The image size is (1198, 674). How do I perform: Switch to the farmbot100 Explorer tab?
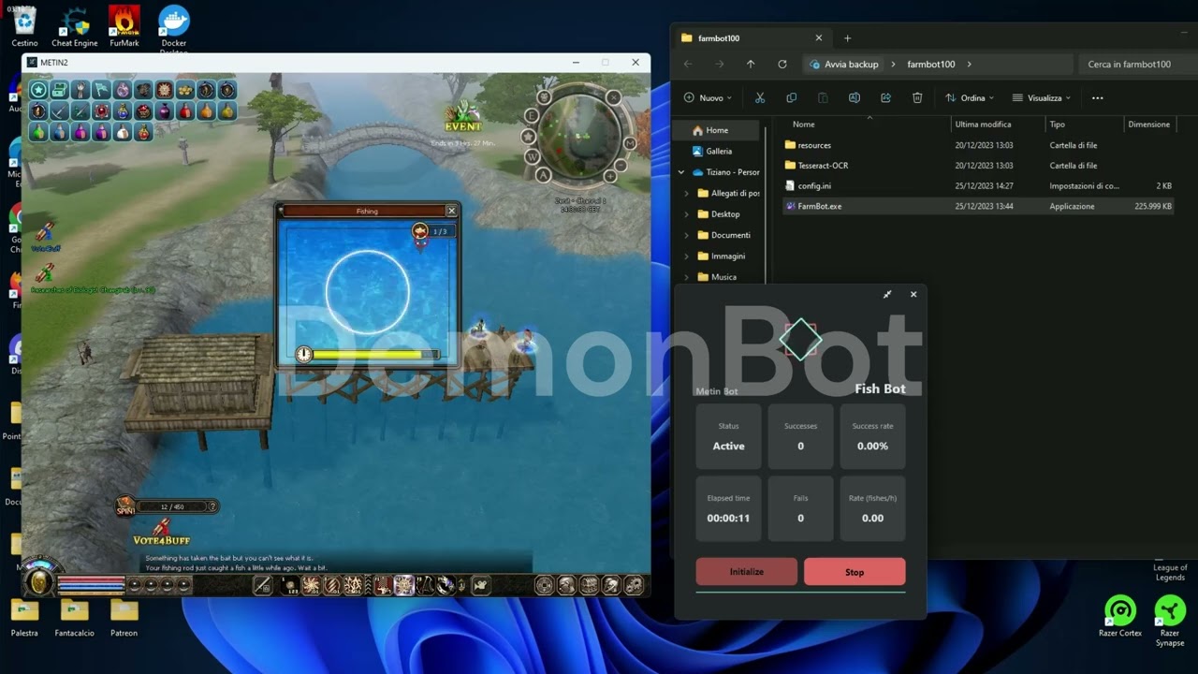[752, 38]
